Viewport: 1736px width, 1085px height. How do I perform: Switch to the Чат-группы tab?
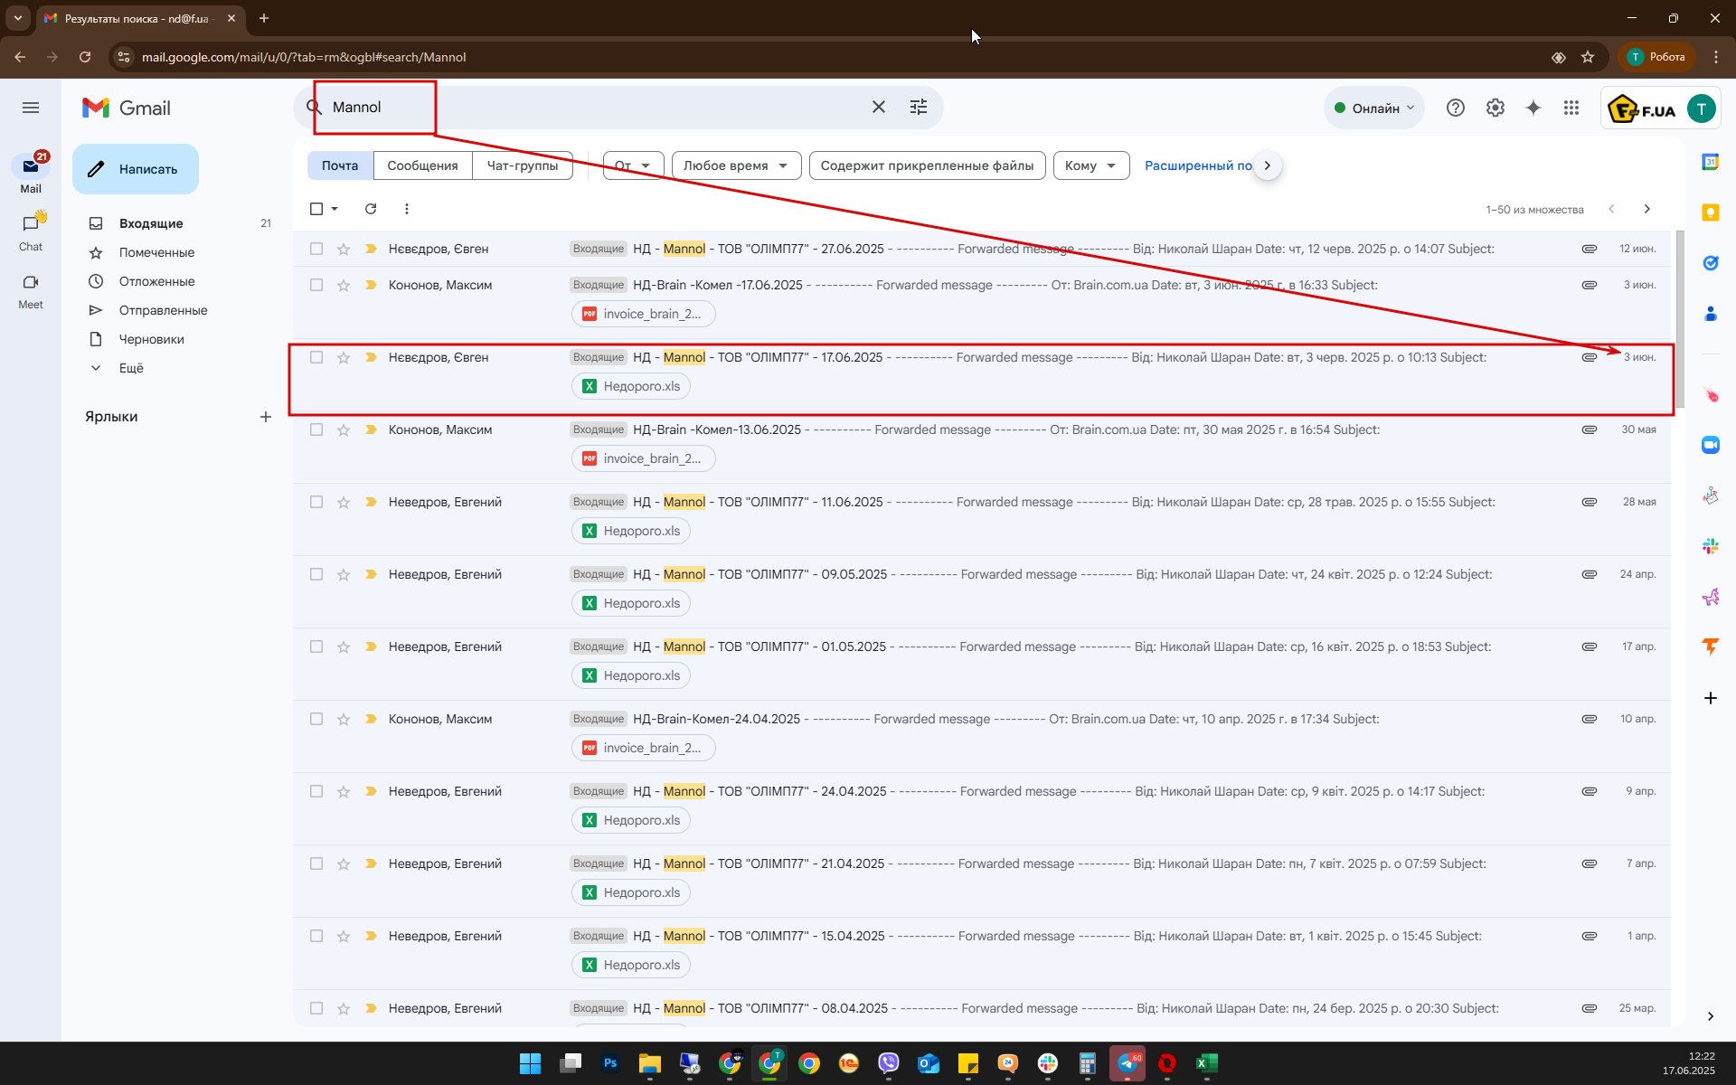click(522, 165)
